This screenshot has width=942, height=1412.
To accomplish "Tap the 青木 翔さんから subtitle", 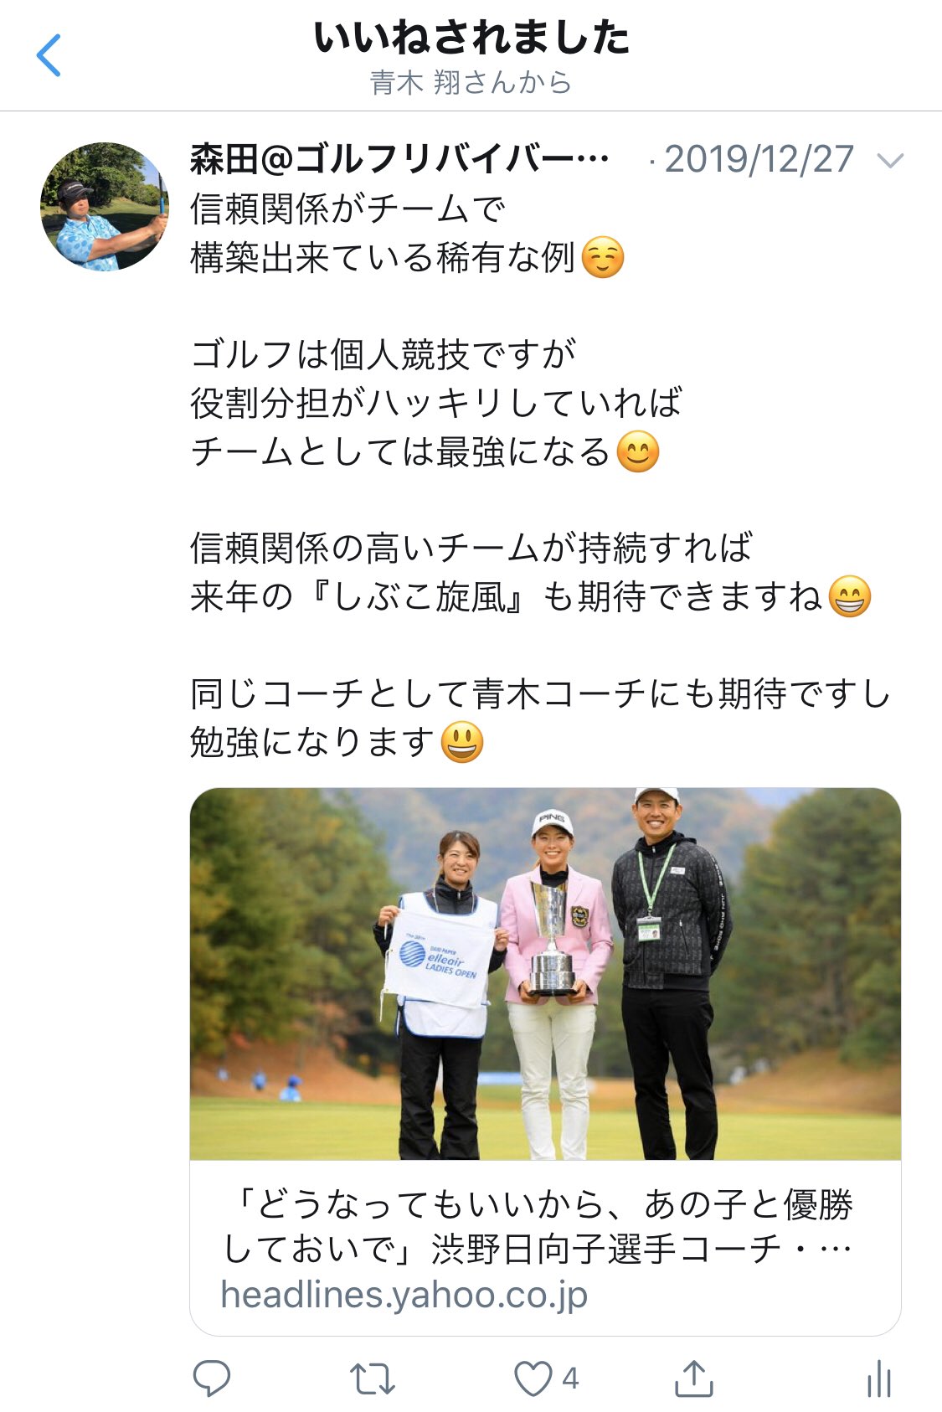I will (471, 82).
